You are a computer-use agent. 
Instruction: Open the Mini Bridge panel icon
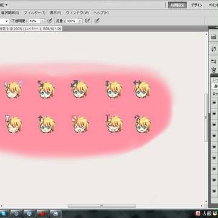(x=214, y=36)
